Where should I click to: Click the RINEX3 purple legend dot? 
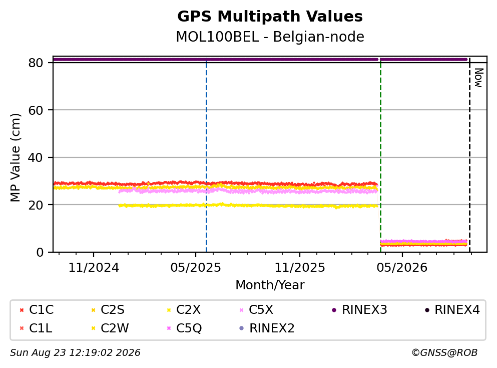[x=334, y=310]
